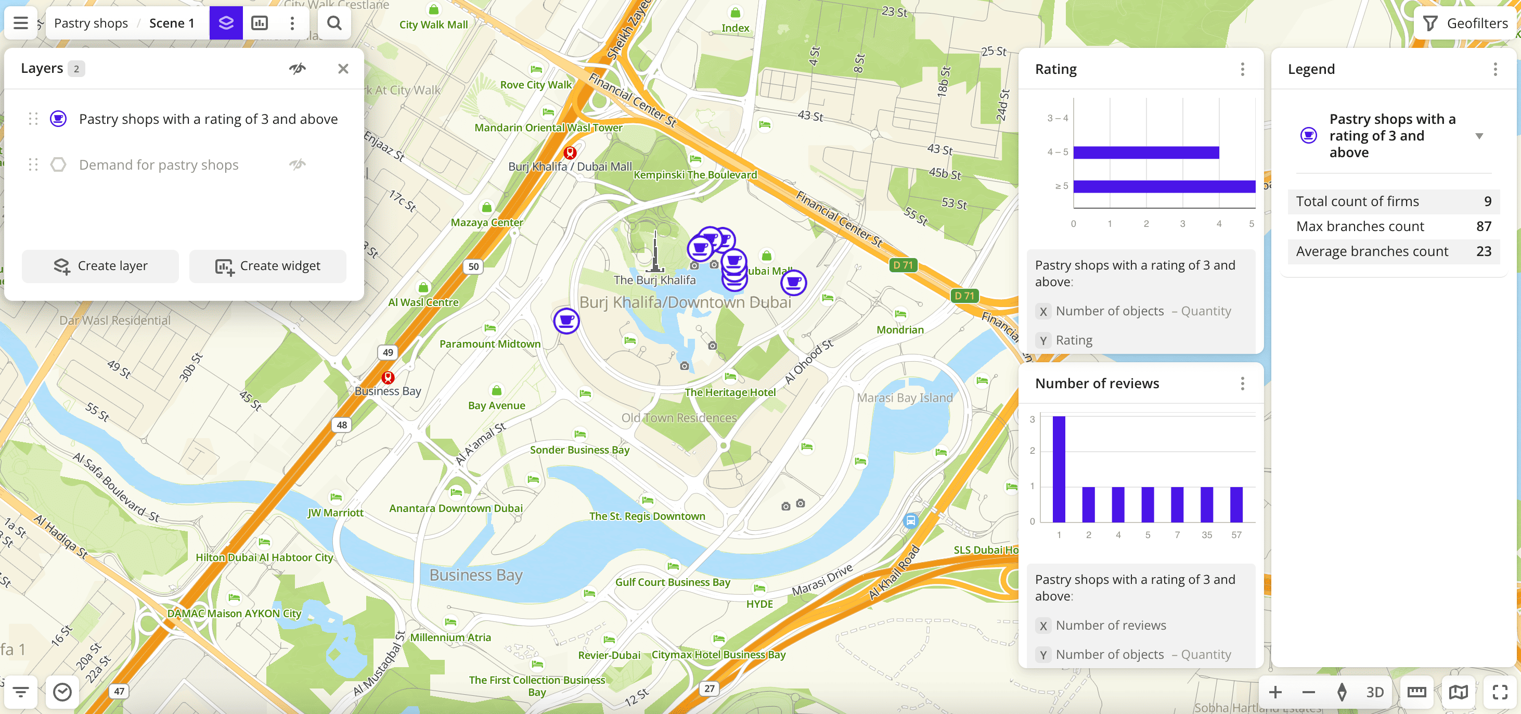
Task: Open the dashboard widgets icon
Action: (259, 23)
